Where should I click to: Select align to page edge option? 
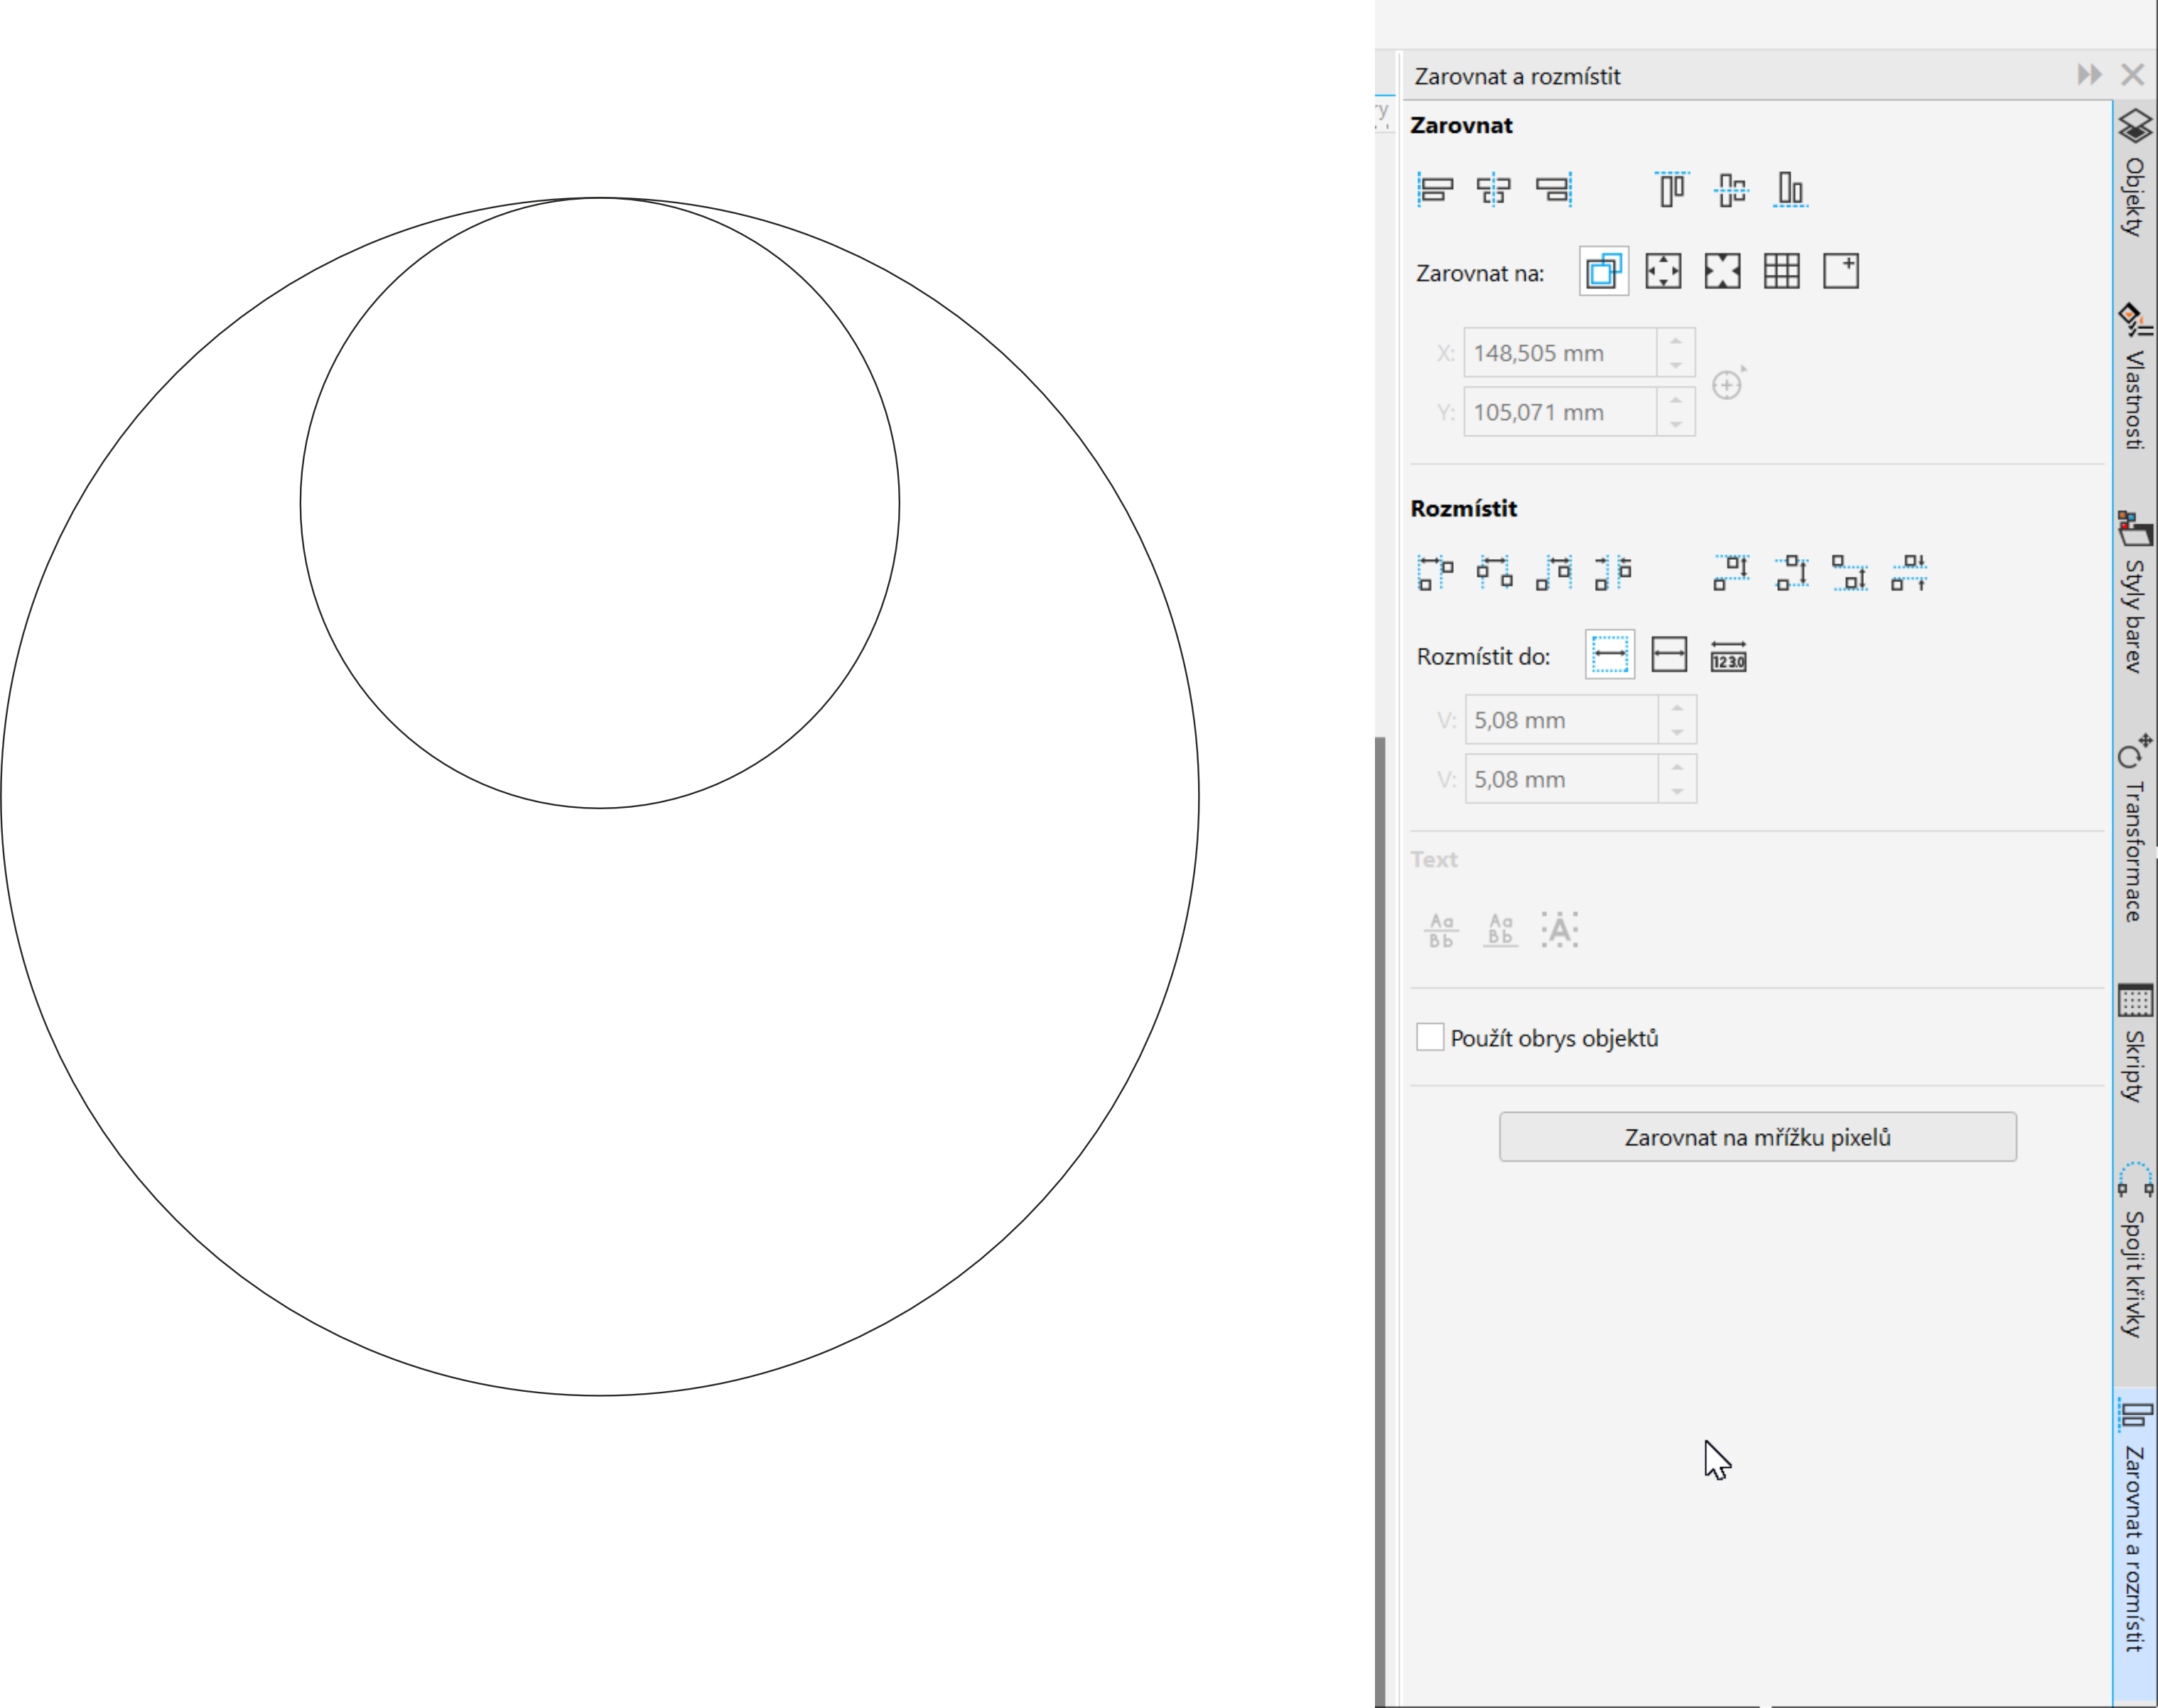[1663, 271]
